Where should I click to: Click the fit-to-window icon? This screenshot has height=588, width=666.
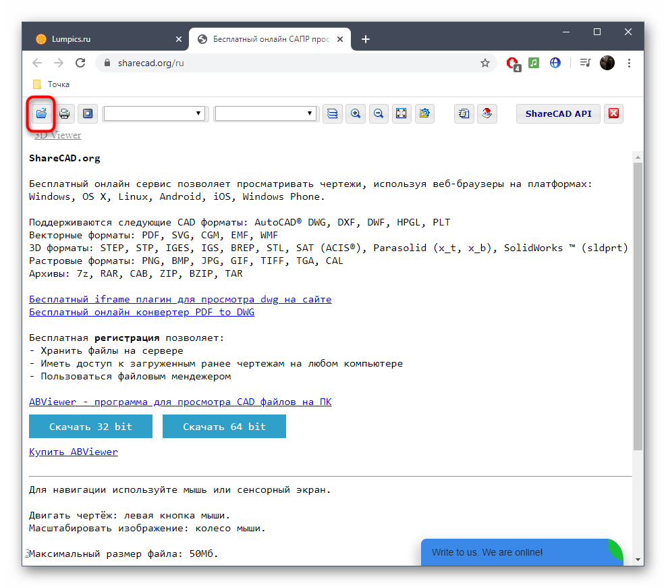[401, 113]
